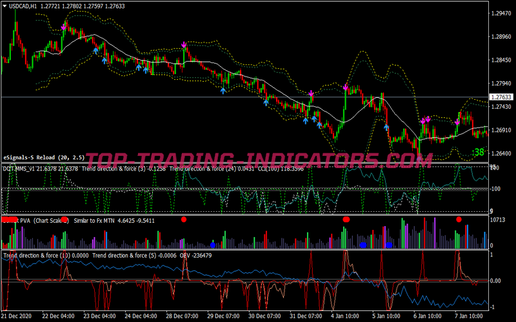Select the magenta arrow at the 4 Jan high

[x=346, y=87]
